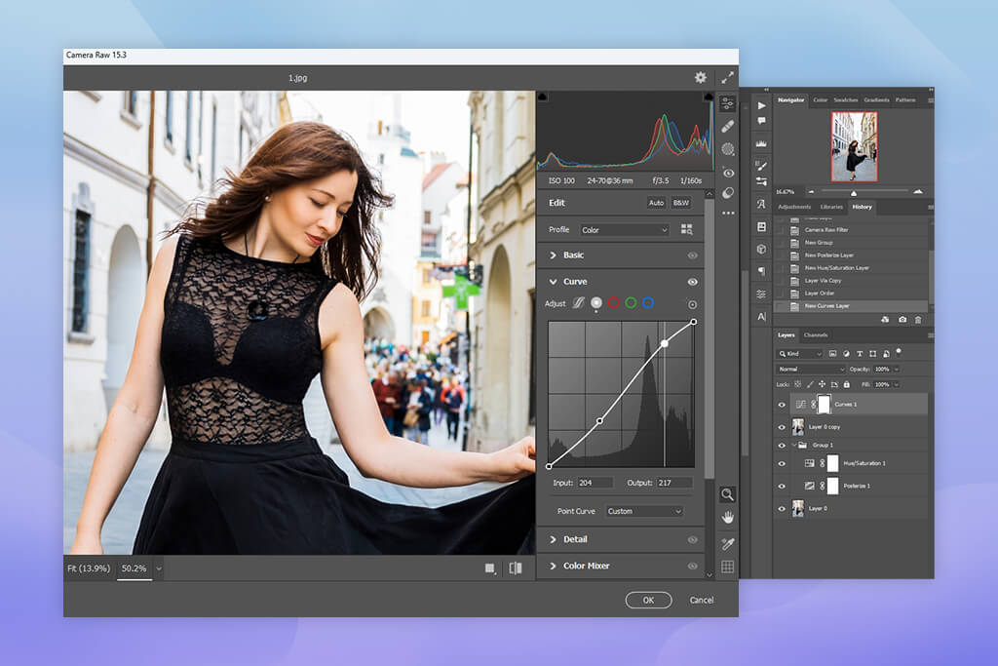Expand the Basic section

click(554, 255)
